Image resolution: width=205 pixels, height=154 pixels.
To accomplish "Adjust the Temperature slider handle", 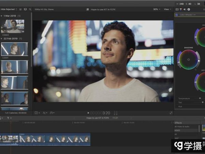I will click(x=200, y=98).
